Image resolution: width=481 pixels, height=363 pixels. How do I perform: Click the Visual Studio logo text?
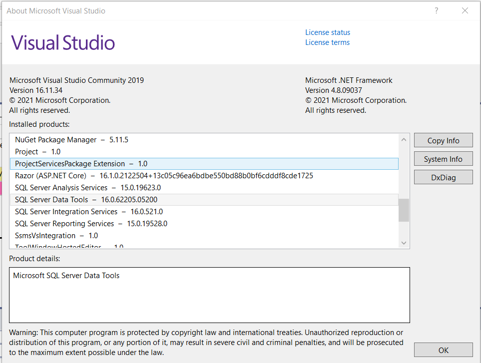[x=63, y=42]
